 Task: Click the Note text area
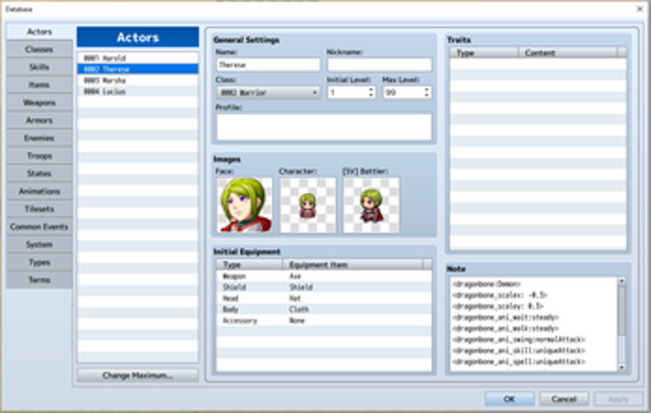pos(534,324)
